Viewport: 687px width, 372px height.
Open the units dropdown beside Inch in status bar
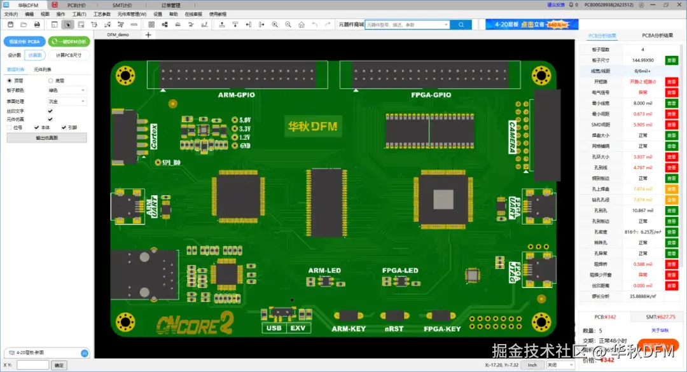(560, 365)
